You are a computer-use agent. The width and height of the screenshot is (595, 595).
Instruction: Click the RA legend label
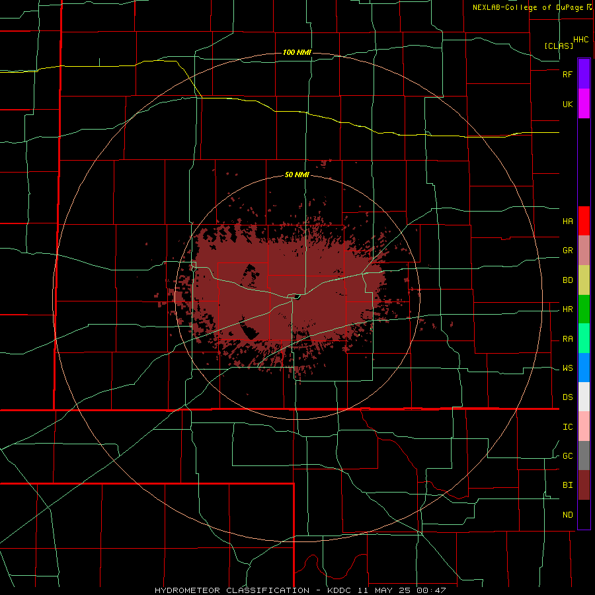[x=567, y=339]
